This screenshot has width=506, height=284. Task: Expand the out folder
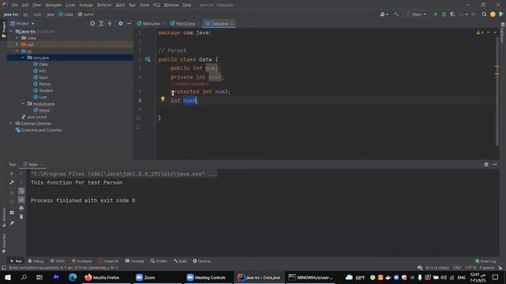click(x=17, y=44)
